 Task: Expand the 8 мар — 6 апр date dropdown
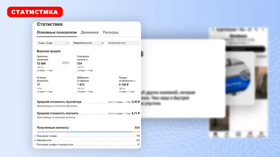tap(53, 43)
